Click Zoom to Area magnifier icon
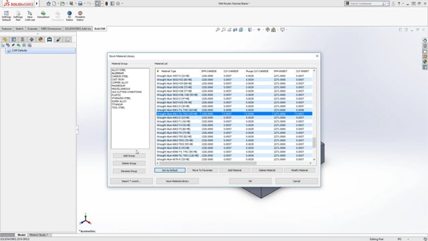 pyautogui.click(x=223, y=29)
